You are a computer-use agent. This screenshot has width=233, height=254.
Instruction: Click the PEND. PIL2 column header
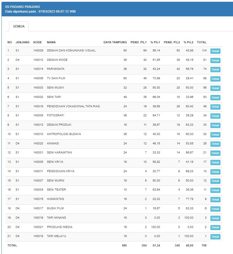point(172,42)
